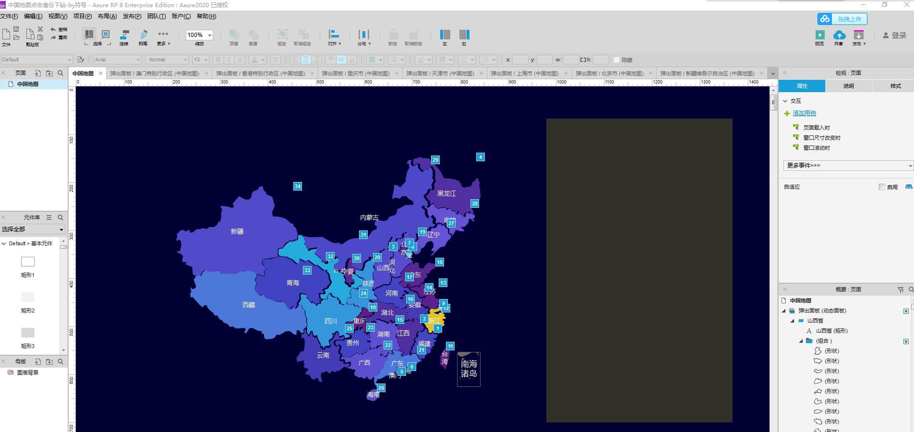Image resolution: width=914 pixels, height=432 pixels.
Task: Select the 页面载入时 event
Action: [x=817, y=128]
